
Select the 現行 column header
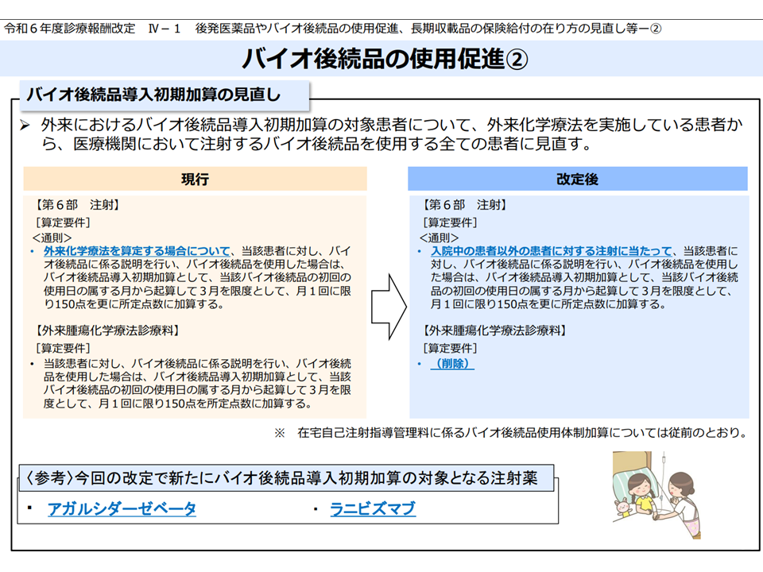click(x=195, y=179)
